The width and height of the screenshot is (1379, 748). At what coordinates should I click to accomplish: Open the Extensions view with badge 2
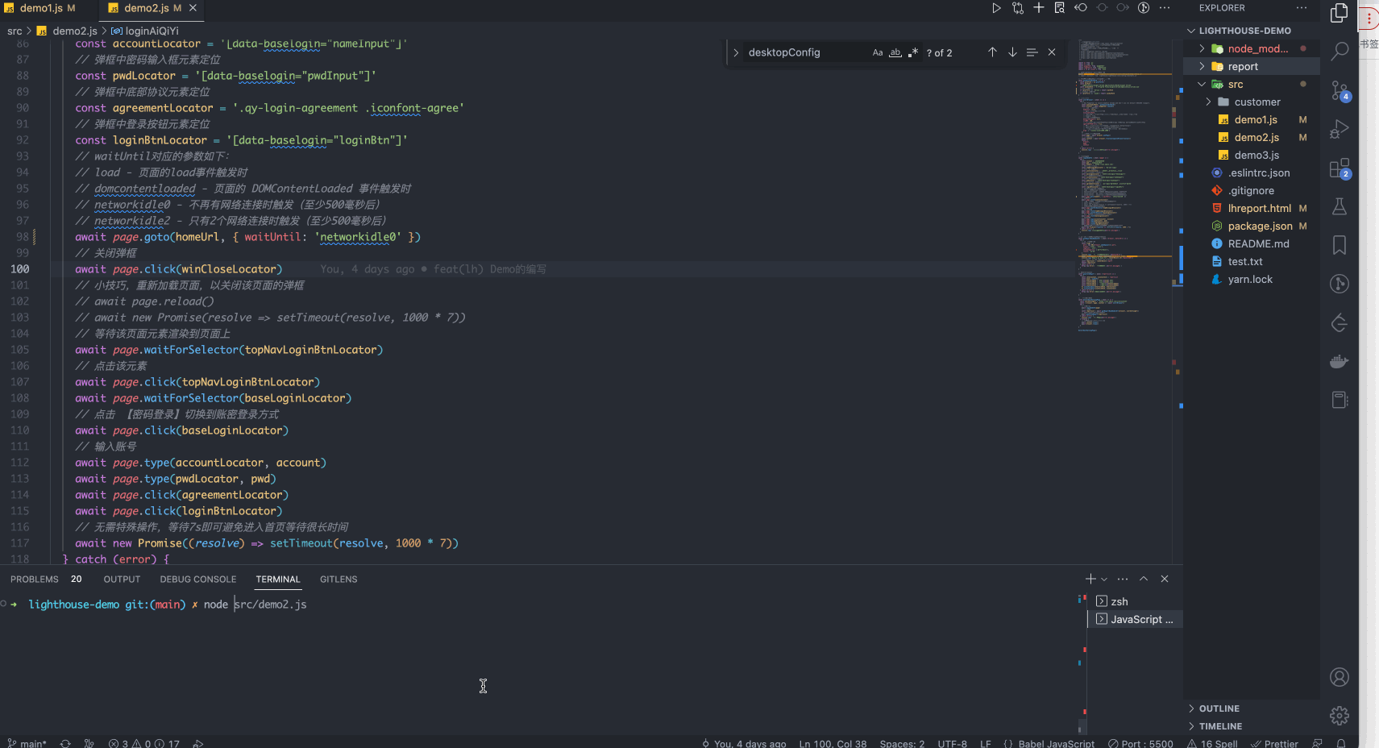pyautogui.click(x=1340, y=168)
